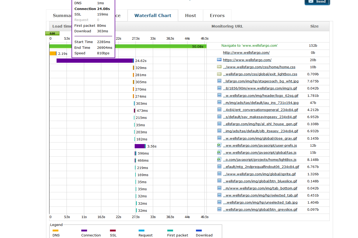Open the css/home/home.css link

click(259, 67)
